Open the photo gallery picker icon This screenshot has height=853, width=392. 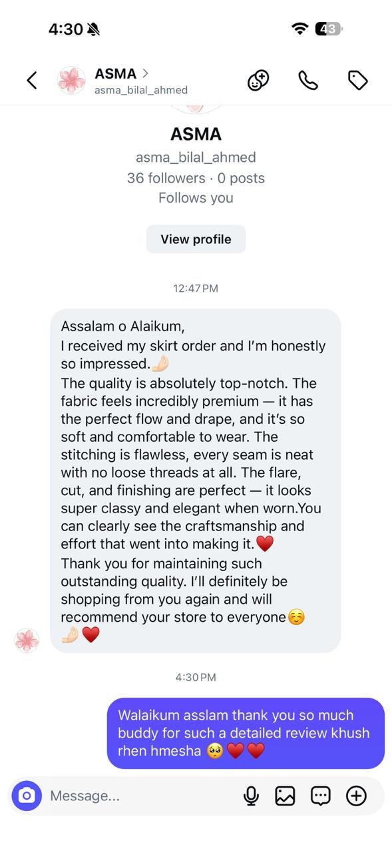tap(285, 796)
